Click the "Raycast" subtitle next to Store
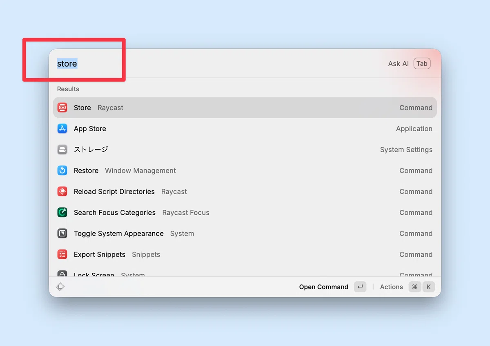490x346 pixels. click(x=111, y=108)
